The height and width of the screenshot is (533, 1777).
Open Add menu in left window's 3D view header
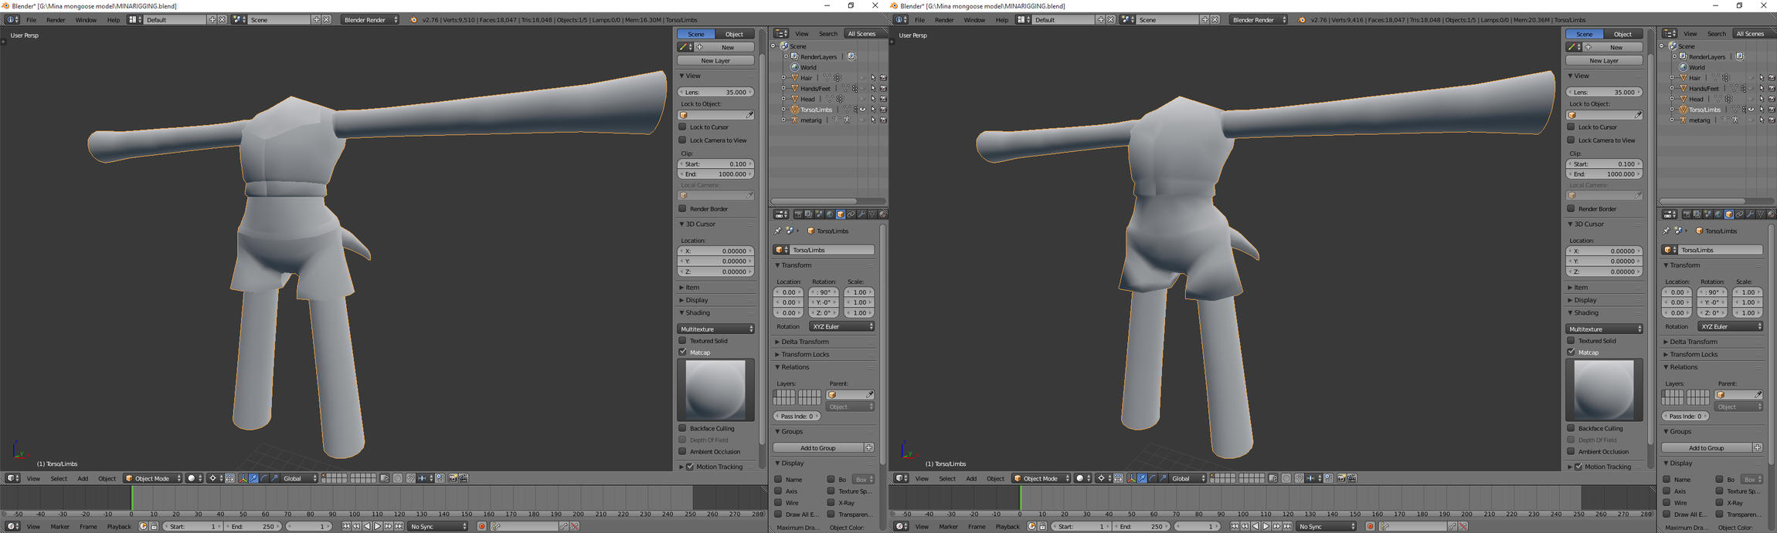83,478
